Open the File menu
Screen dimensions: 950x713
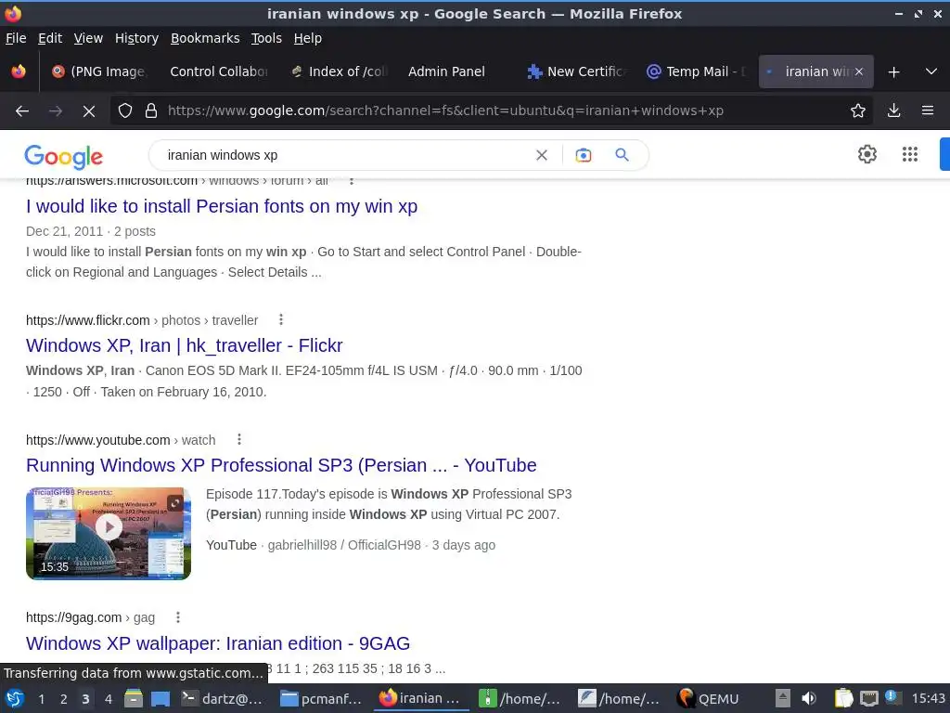(x=16, y=38)
